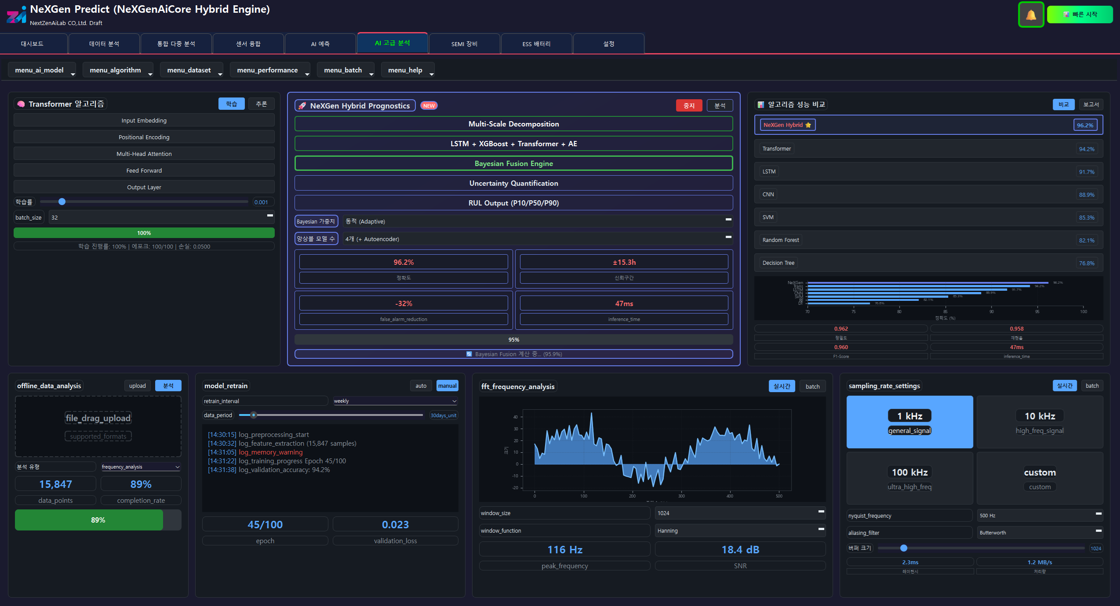Click the red NEW badge
This screenshot has height=606, width=1120.
click(429, 106)
